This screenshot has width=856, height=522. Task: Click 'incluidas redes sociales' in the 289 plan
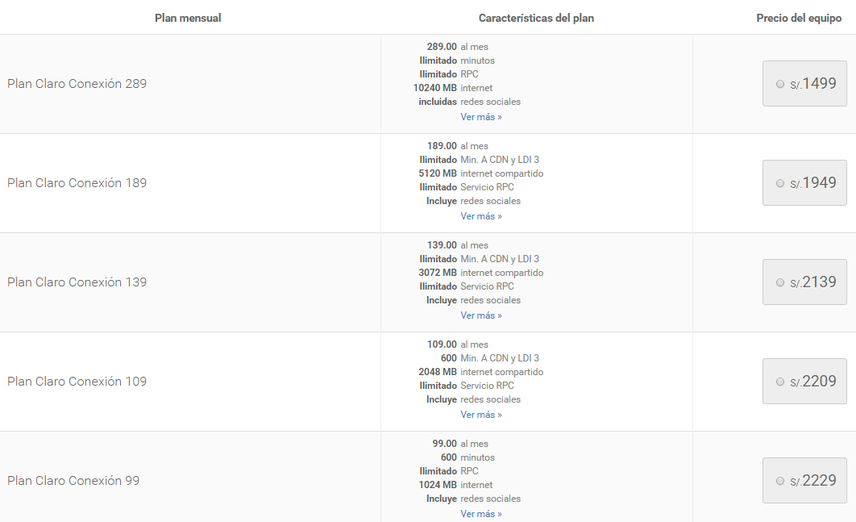pos(469,102)
